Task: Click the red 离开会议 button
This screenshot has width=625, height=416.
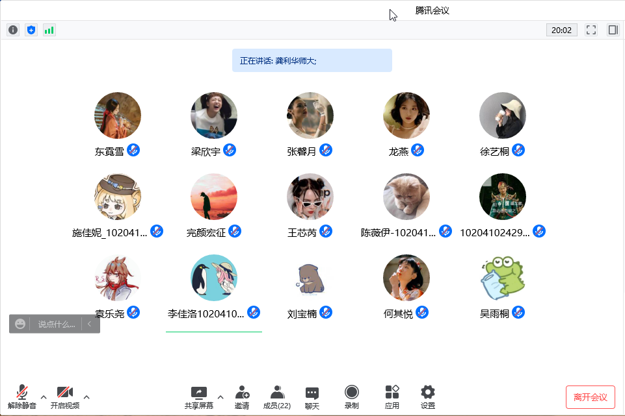Action: click(590, 397)
